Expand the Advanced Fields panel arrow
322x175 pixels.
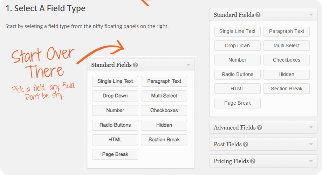(310, 128)
